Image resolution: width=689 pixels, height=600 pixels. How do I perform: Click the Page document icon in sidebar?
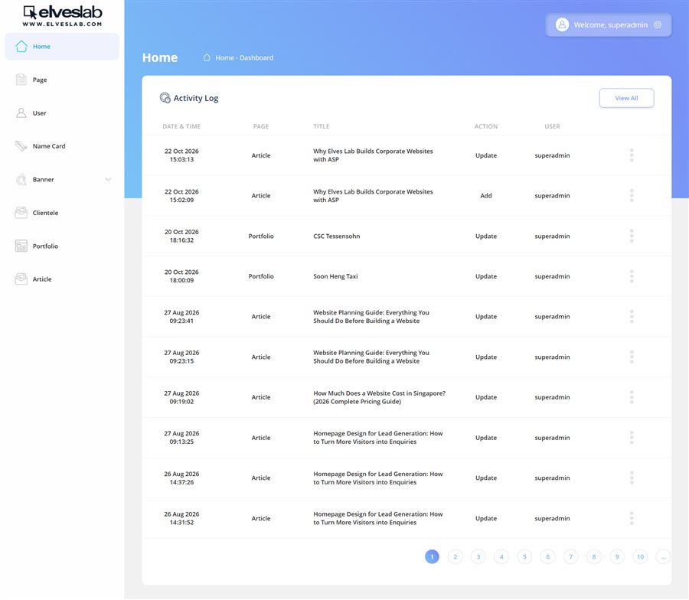pyautogui.click(x=21, y=80)
